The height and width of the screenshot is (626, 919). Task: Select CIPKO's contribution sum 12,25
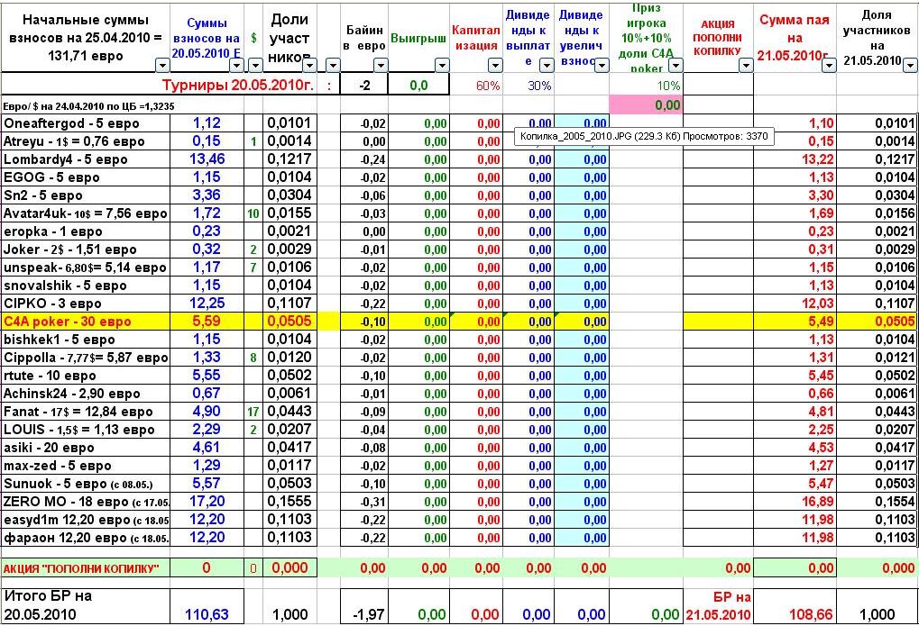point(207,304)
